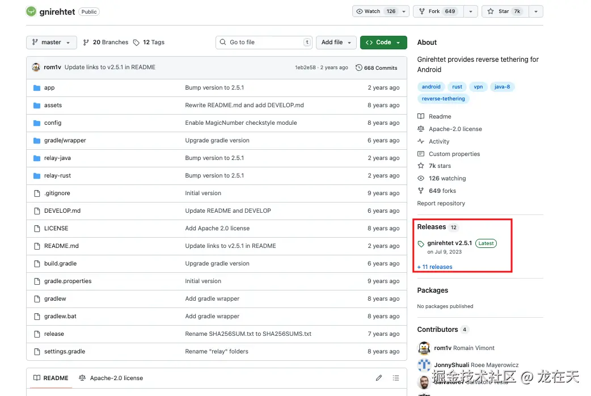The image size is (591, 396).
Task: Switch to the Apache-2.0 license tab
Action: click(x=111, y=378)
